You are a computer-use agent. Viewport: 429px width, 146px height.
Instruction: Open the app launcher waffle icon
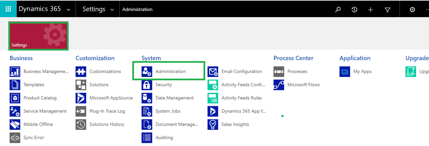(x=8, y=9)
